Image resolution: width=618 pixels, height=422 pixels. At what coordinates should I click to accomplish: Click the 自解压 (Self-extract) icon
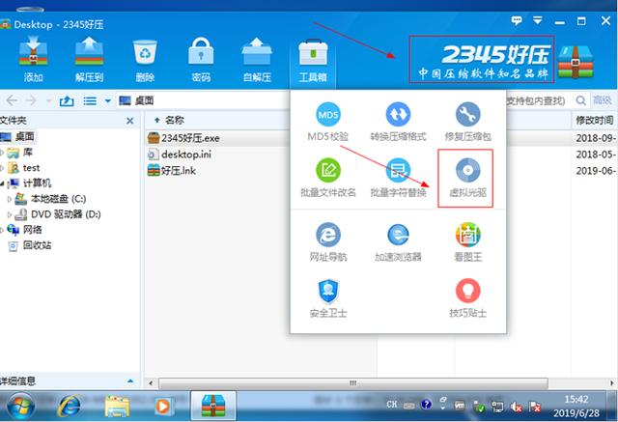pyautogui.click(x=257, y=56)
